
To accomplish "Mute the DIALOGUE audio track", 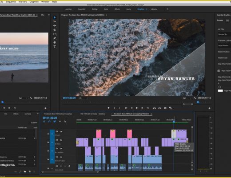I will pos(61,166).
